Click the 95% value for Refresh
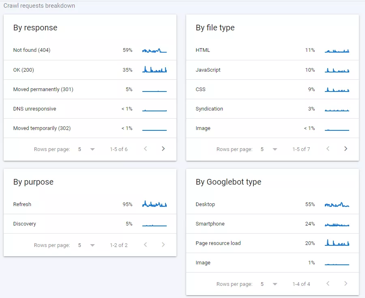The height and width of the screenshot is (298, 365). pyautogui.click(x=128, y=204)
